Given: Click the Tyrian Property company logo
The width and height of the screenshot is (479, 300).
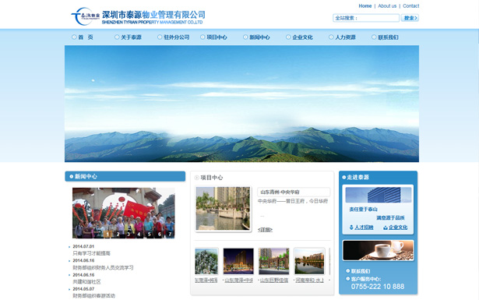Looking at the screenshot, I should (138, 16).
